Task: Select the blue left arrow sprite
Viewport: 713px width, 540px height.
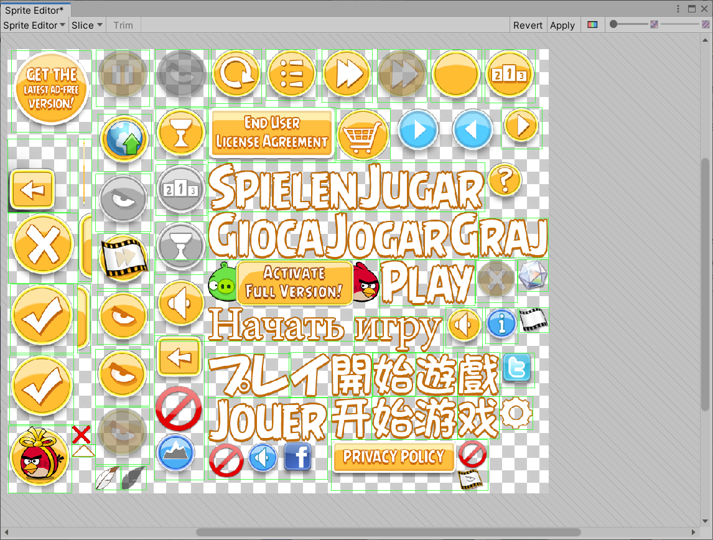Action: coord(472,129)
